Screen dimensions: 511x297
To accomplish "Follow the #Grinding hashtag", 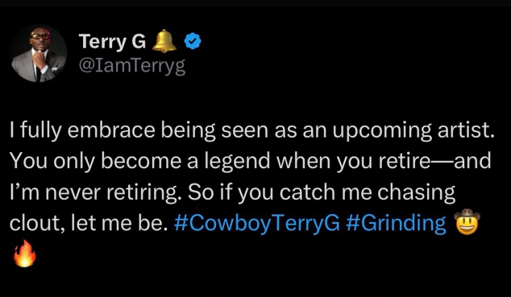I will tap(396, 224).
